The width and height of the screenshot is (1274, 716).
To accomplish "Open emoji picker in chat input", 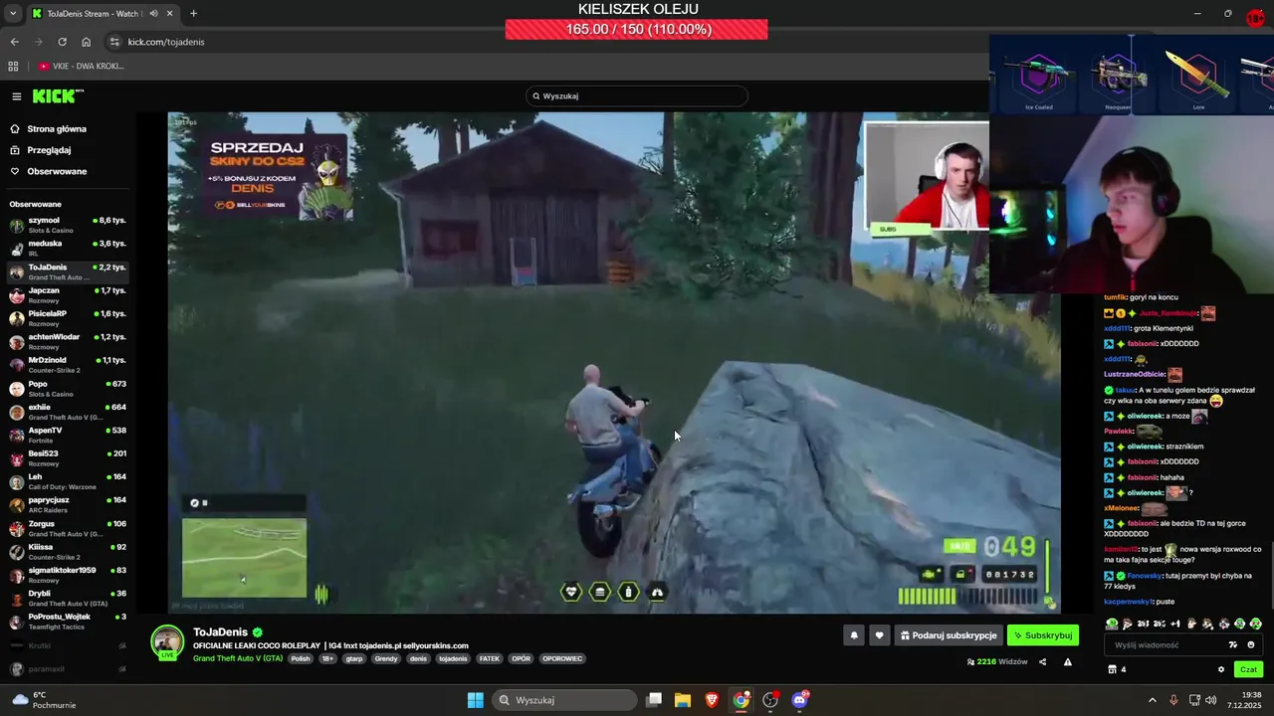I will point(1251,644).
